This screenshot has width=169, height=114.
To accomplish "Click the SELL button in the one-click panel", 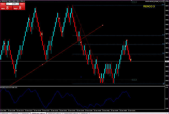I will [x=3, y=4].
